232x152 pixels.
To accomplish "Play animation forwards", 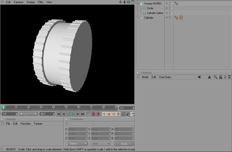I will tap(73, 114).
